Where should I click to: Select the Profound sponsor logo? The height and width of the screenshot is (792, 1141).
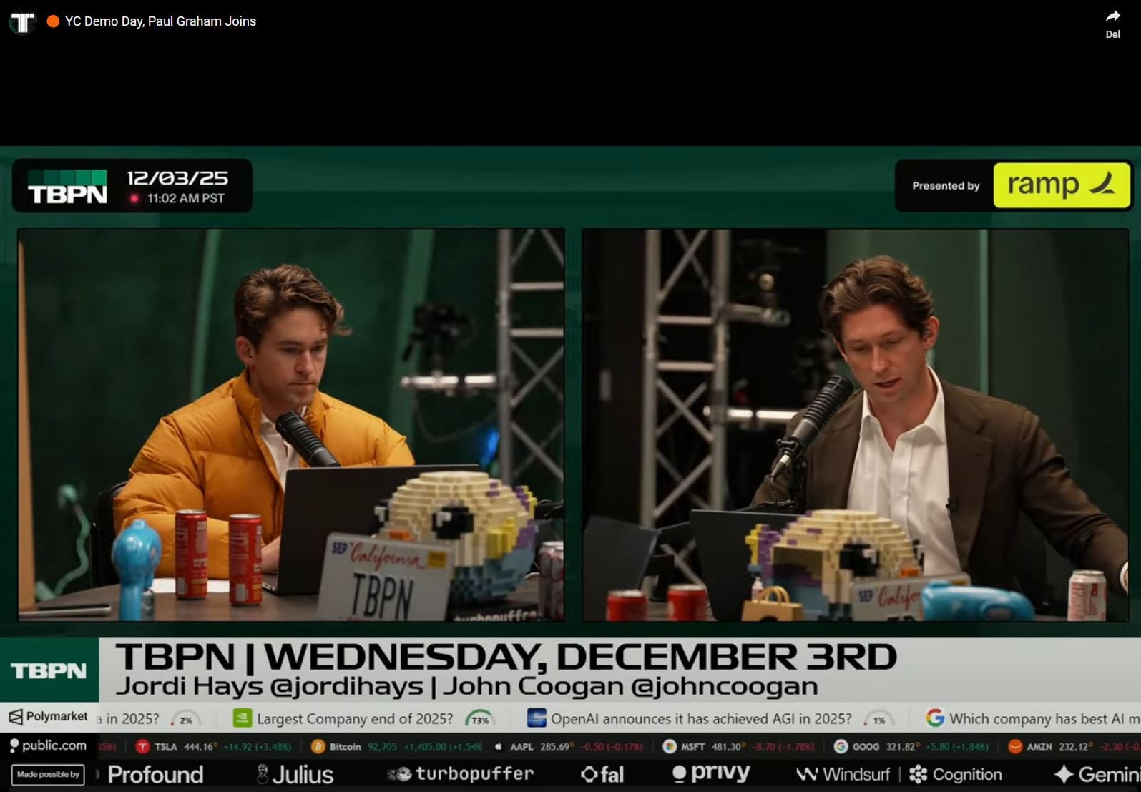pyautogui.click(x=155, y=774)
